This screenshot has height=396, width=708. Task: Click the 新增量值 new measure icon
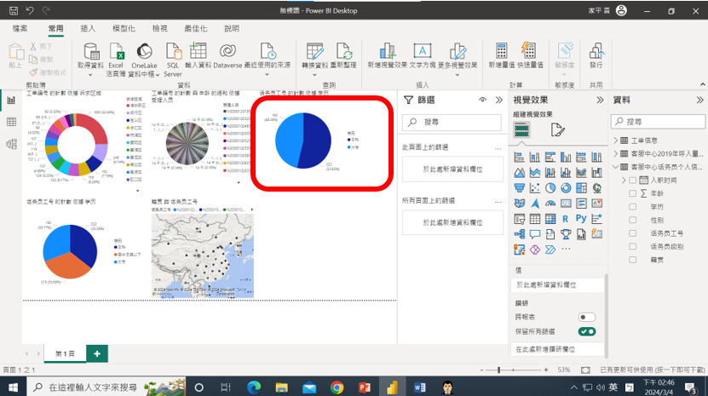tap(501, 51)
